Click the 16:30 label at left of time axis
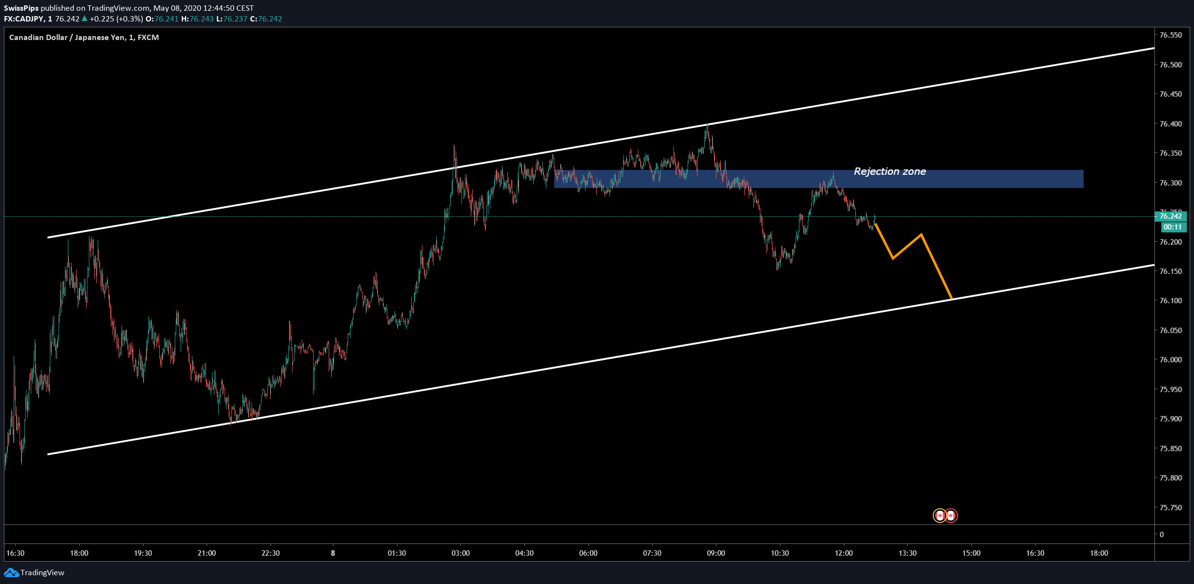The width and height of the screenshot is (1194, 584). pos(15,553)
